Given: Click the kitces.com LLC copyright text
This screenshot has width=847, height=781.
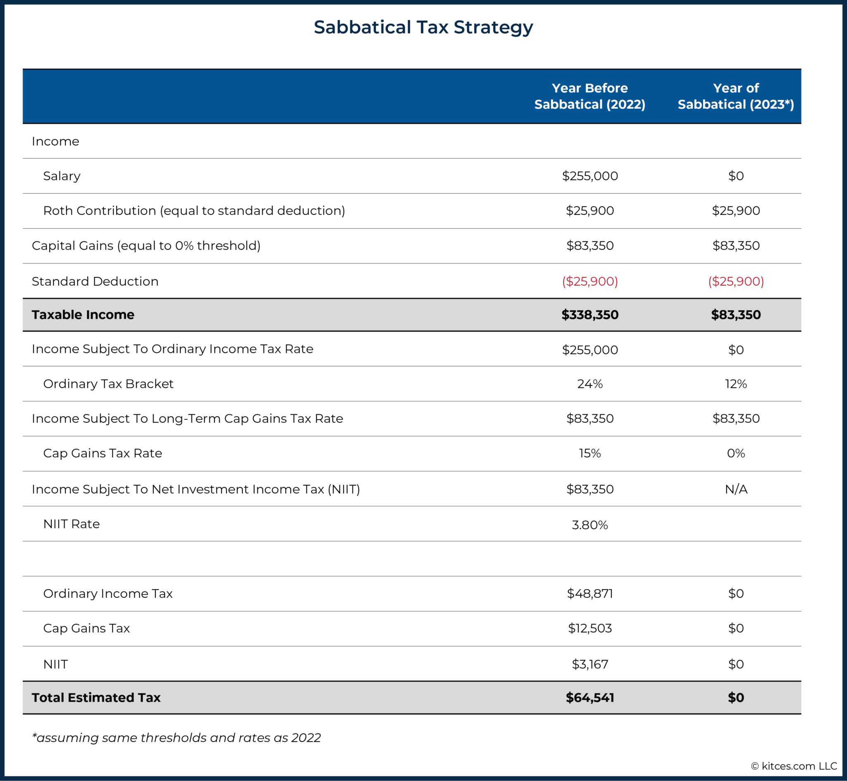Looking at the screenshot, I should tap(793, 766).
